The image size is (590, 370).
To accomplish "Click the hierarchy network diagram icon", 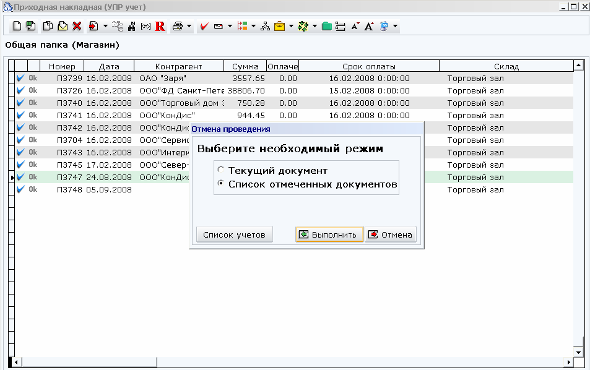I will tap(265, 26).
